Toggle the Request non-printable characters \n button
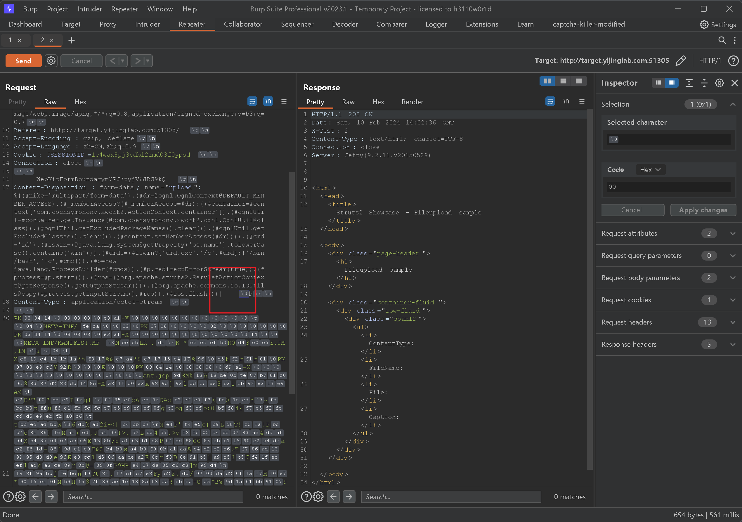 pos(268,101)
